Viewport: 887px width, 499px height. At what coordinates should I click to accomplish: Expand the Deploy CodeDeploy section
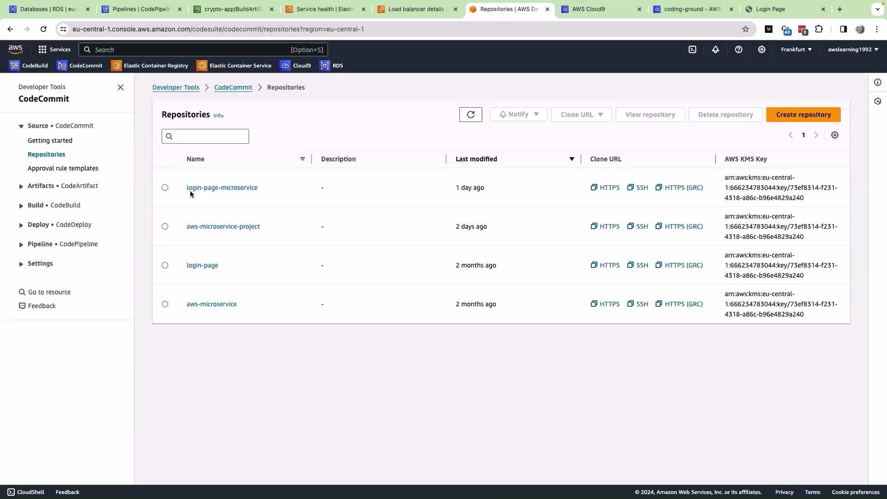21,225
